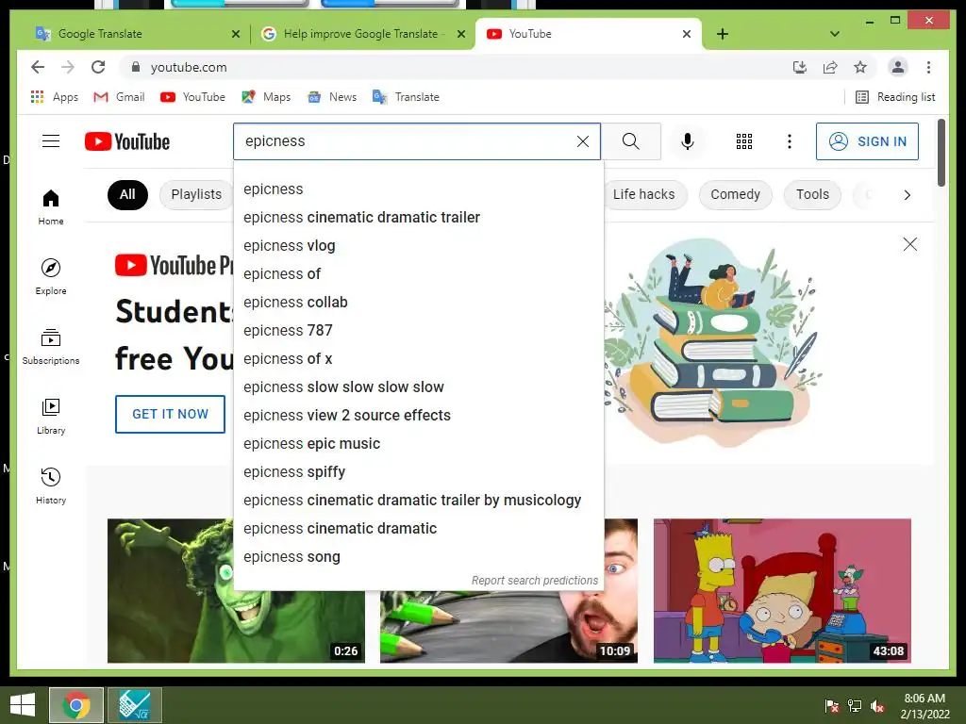Click the SIGN IN button

pos(867,141)
